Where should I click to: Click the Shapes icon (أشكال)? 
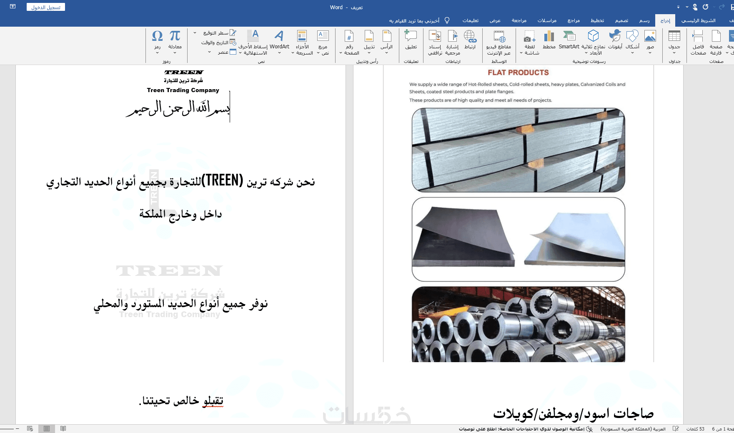click(x=632, y=36)
